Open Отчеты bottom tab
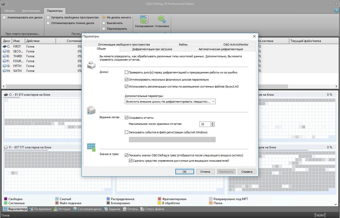The width and height of the screenshot is (340, 218). click(130, 209)
